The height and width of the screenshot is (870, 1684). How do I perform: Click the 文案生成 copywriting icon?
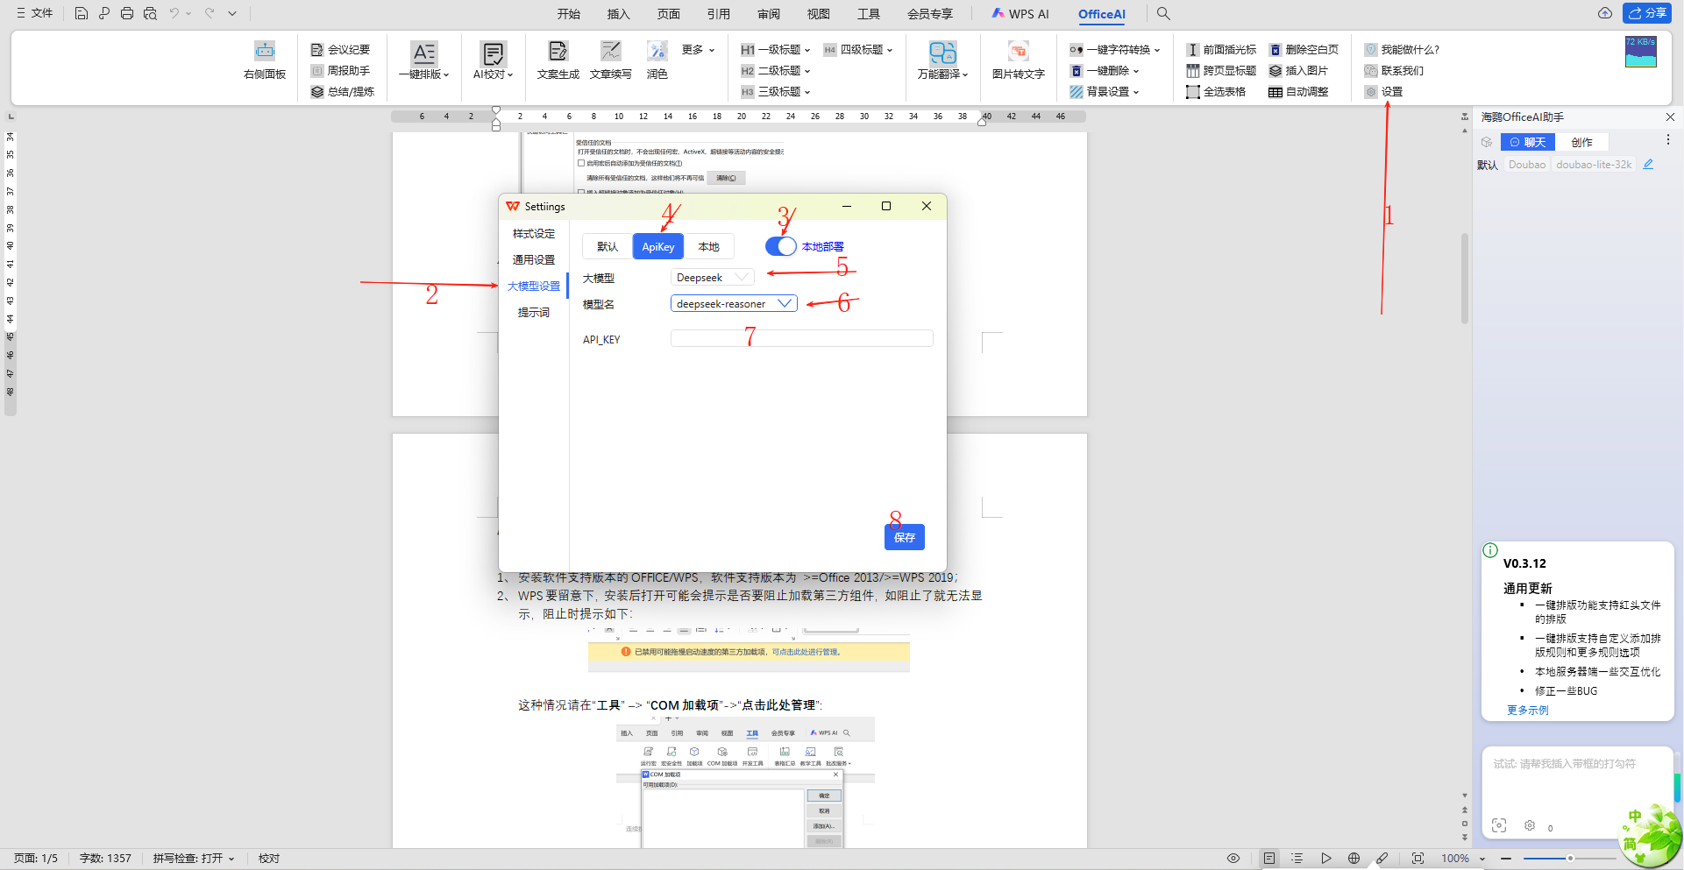(558, 60)
